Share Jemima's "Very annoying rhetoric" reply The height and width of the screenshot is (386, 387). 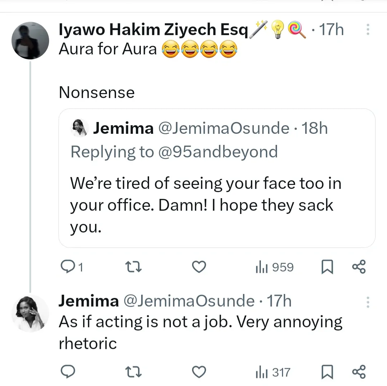coord(359,372)
